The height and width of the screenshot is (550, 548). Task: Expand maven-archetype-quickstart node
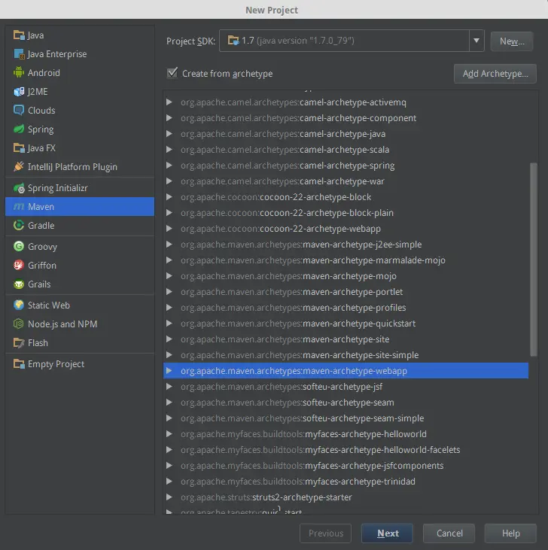(x=169, y=323)
